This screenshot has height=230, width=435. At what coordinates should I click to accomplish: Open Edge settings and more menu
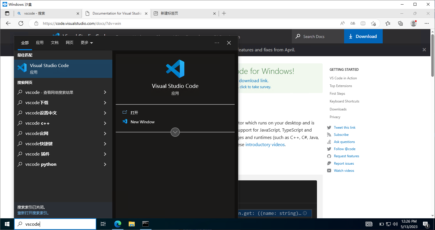coord(427,23)
